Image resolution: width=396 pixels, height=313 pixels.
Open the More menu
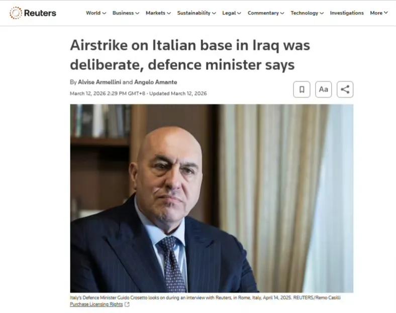[379, 13]
